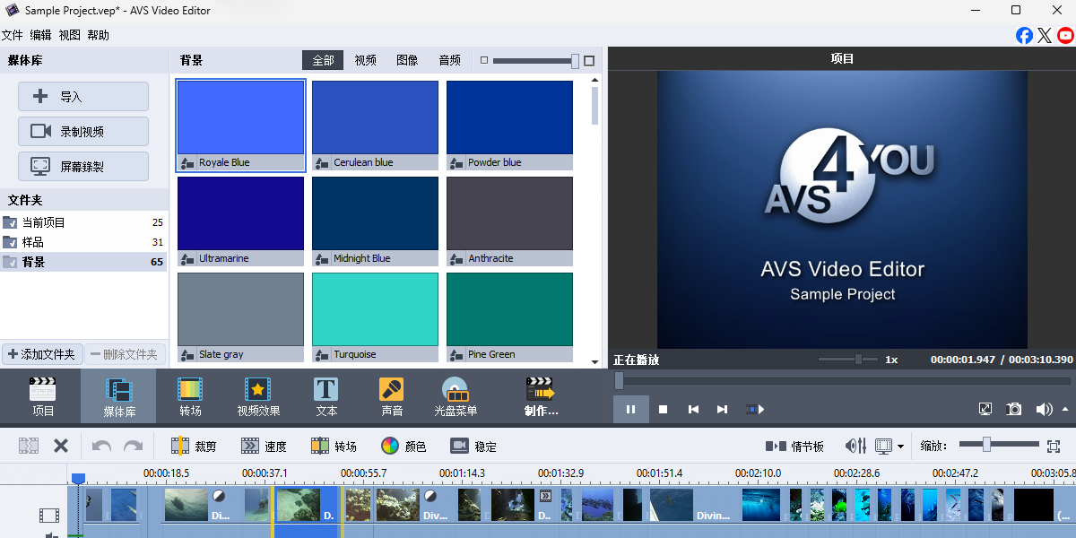The image size is (1076, 538).
Task: Open the 视图 menu
Action: click(x=69, y=35)
